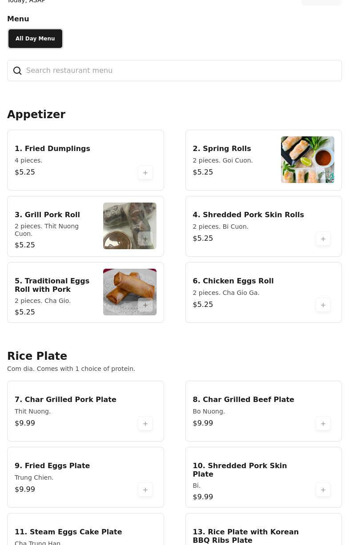
Task: Add Shredded Pork Skin Rolls to cart
Action: click(x=323, y=239)
